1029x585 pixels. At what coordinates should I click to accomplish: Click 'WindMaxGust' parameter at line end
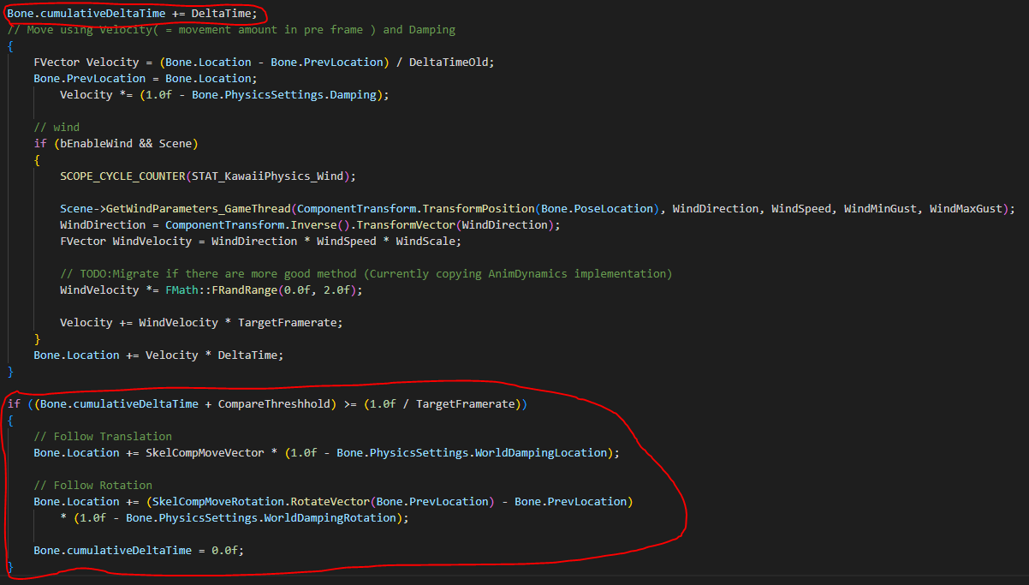[966, 208]
